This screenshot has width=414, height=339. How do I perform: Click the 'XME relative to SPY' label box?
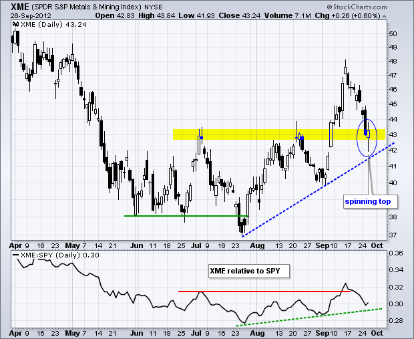click(248, 271)
